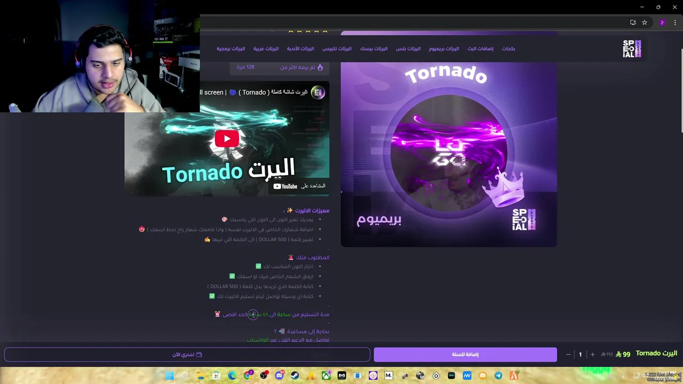The image size is (683, 384).
Task: Click the 'اختار اللون المناسب لك' list item
Action: pos(284,266)
